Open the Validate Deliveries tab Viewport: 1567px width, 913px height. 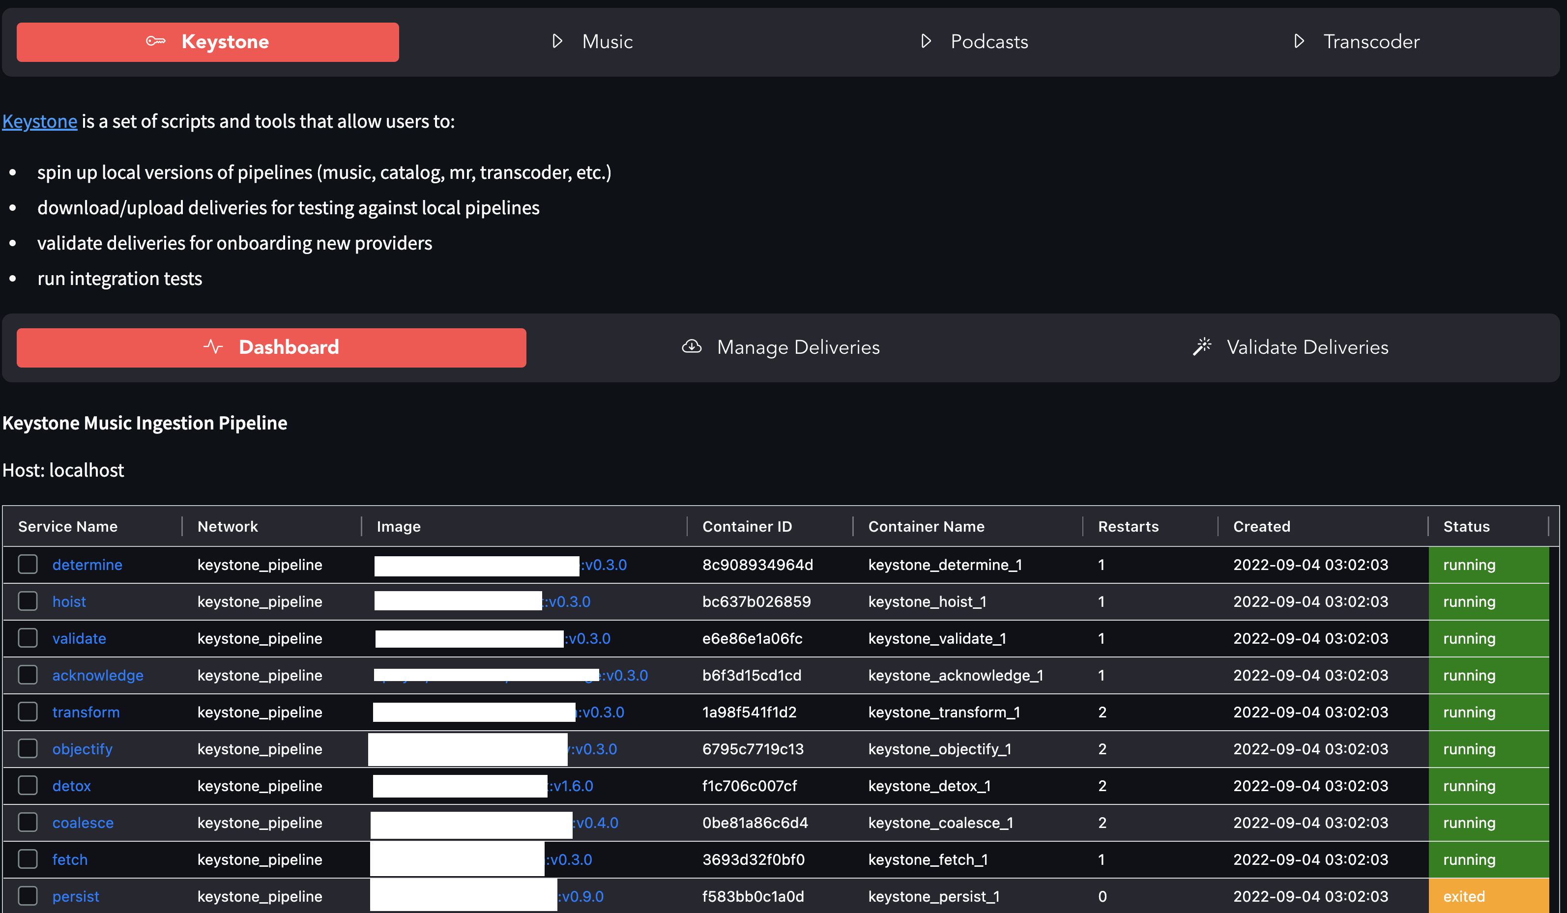[1306, 347]
